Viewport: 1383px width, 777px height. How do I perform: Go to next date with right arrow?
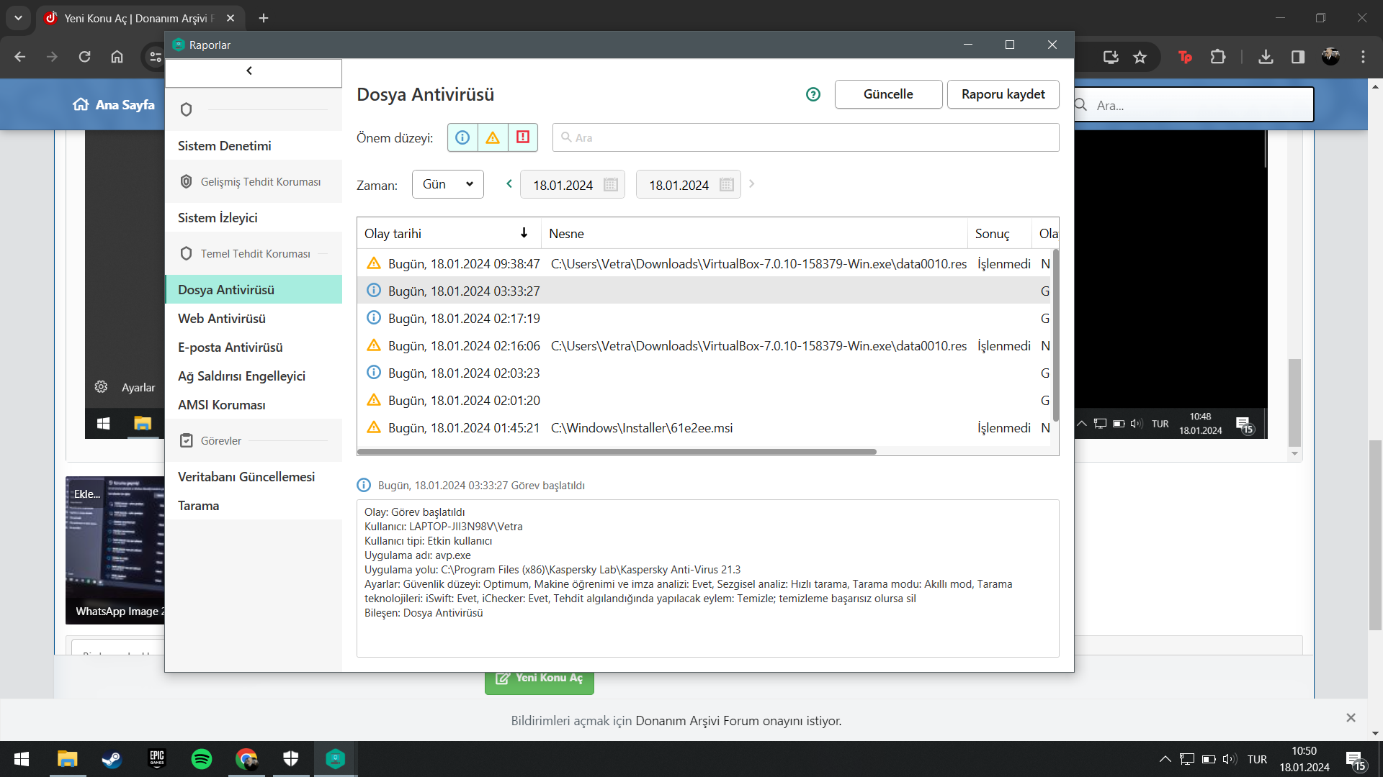[x=751, y=184]
